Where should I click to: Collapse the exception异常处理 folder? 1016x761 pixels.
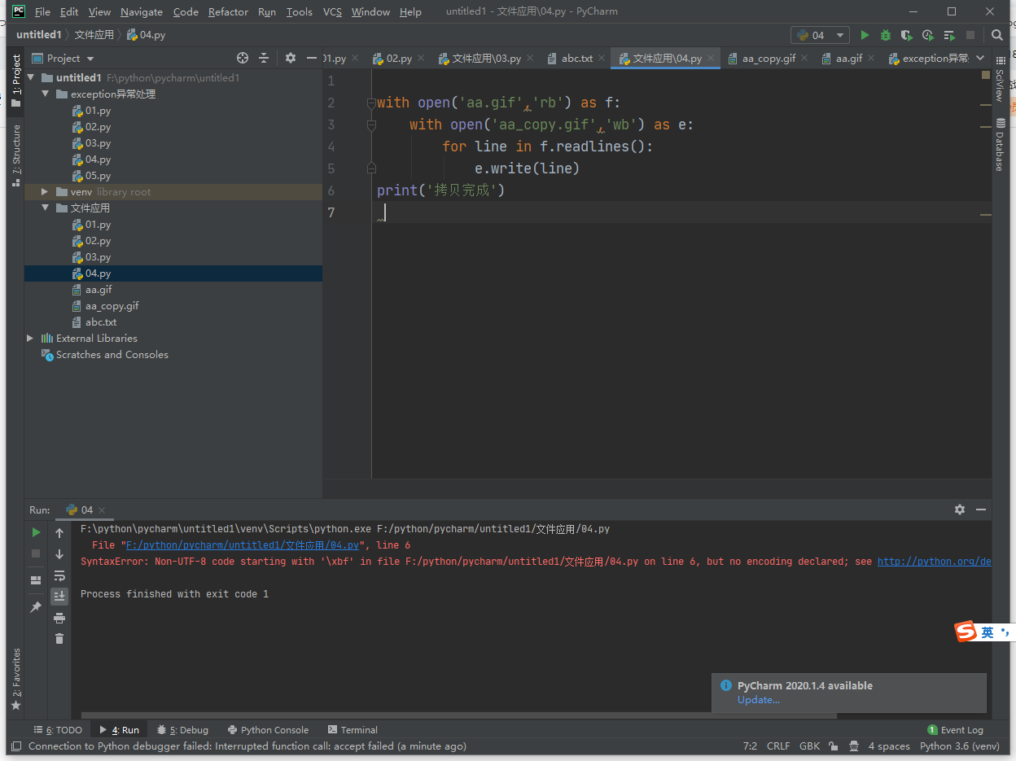(46, 94)
